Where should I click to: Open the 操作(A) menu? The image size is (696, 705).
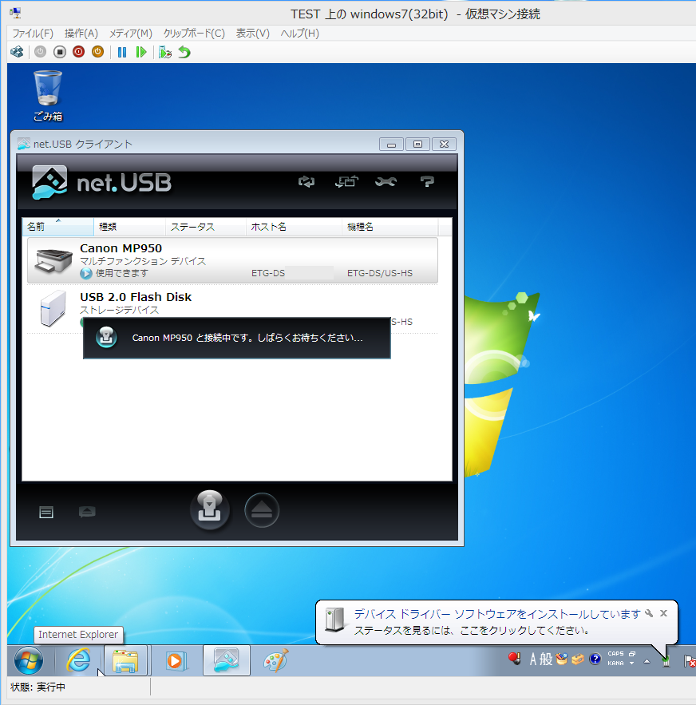click(81, 34)
